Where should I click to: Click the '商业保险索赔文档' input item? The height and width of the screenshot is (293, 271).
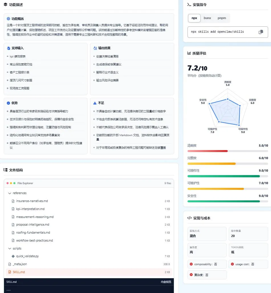[x=21, y=65]
